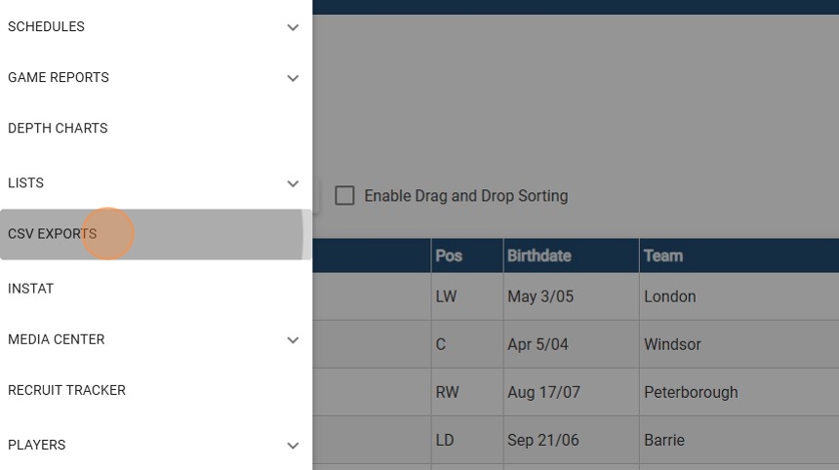Sort table by Team column header
The height and width of the screenshot is (470, 839).
663,255
